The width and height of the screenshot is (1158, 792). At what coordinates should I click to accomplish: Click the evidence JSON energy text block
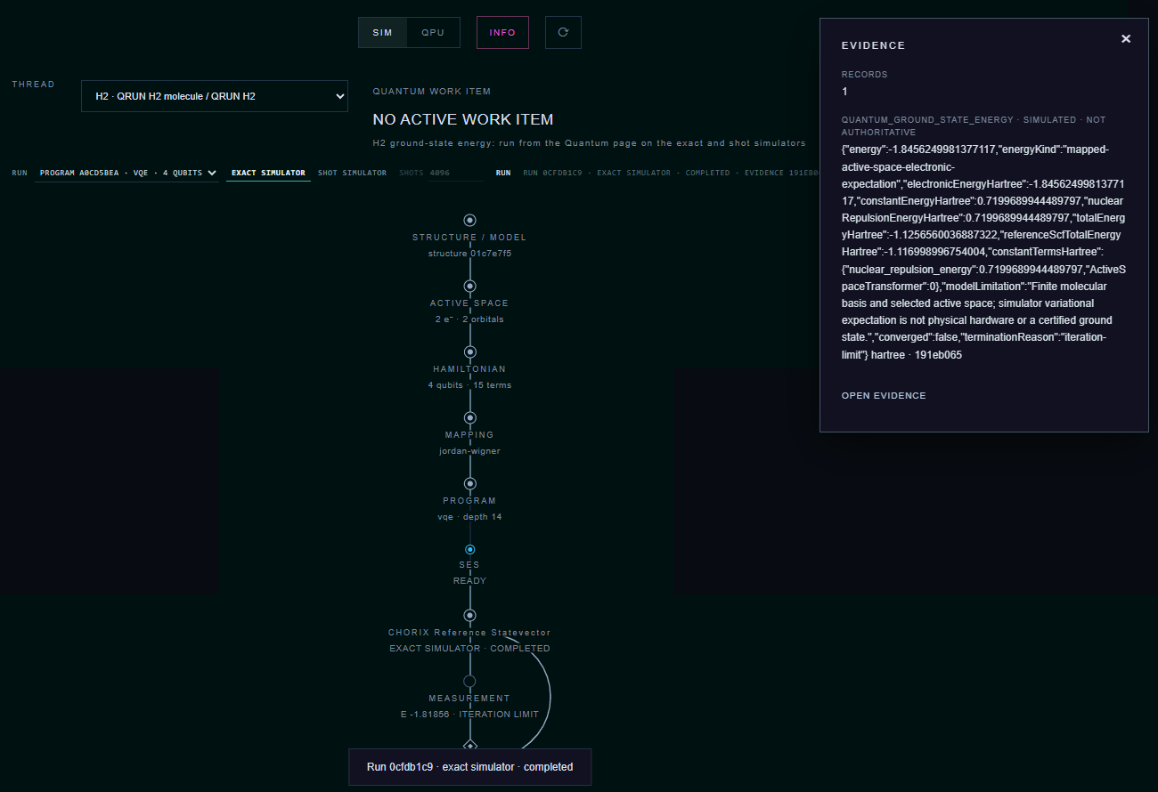(x=984, y=252)
